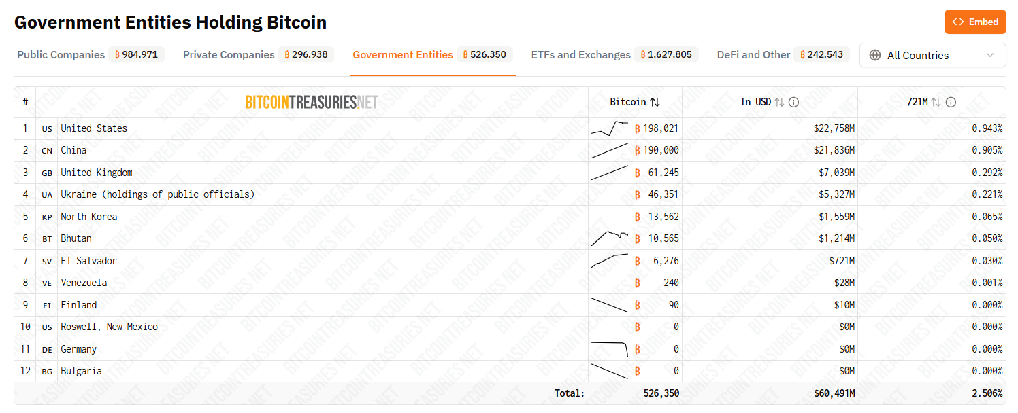Switch to the Public Companies tab
1018x413 pixels.
click(x=90, y=55)
